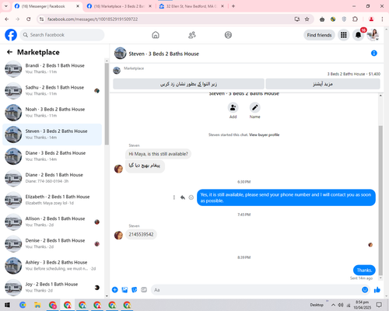Click the Facebook logo
This screenshot has width=389, height=311.
point(11,35)
